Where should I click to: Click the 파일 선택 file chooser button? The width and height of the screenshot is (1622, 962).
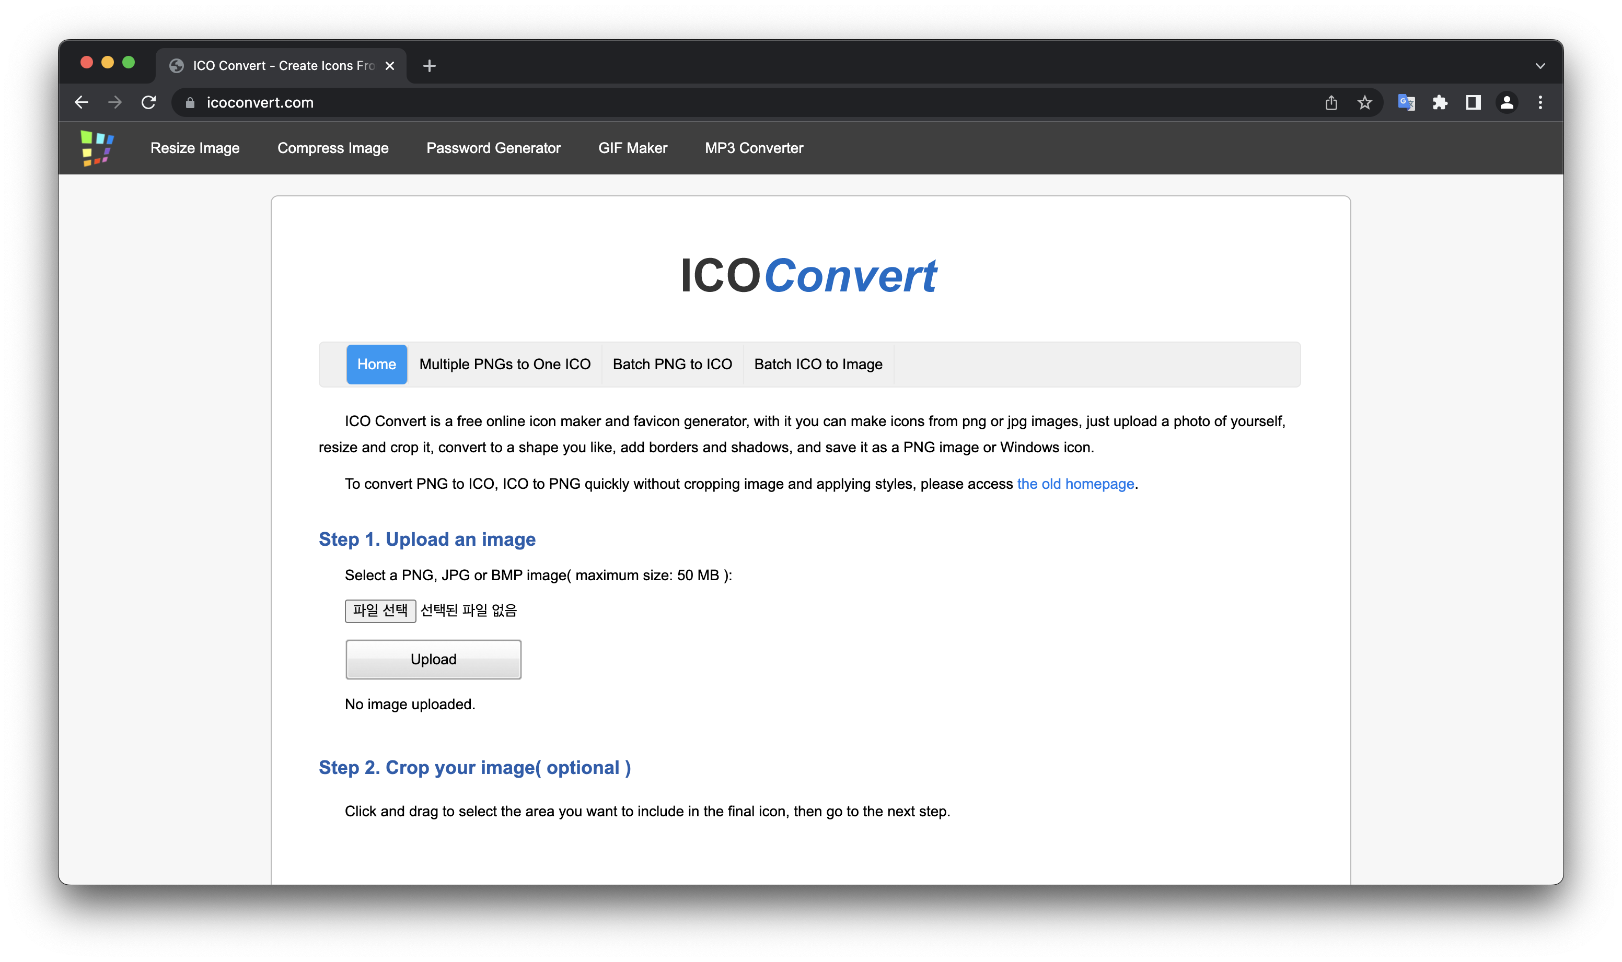(380, 610)
